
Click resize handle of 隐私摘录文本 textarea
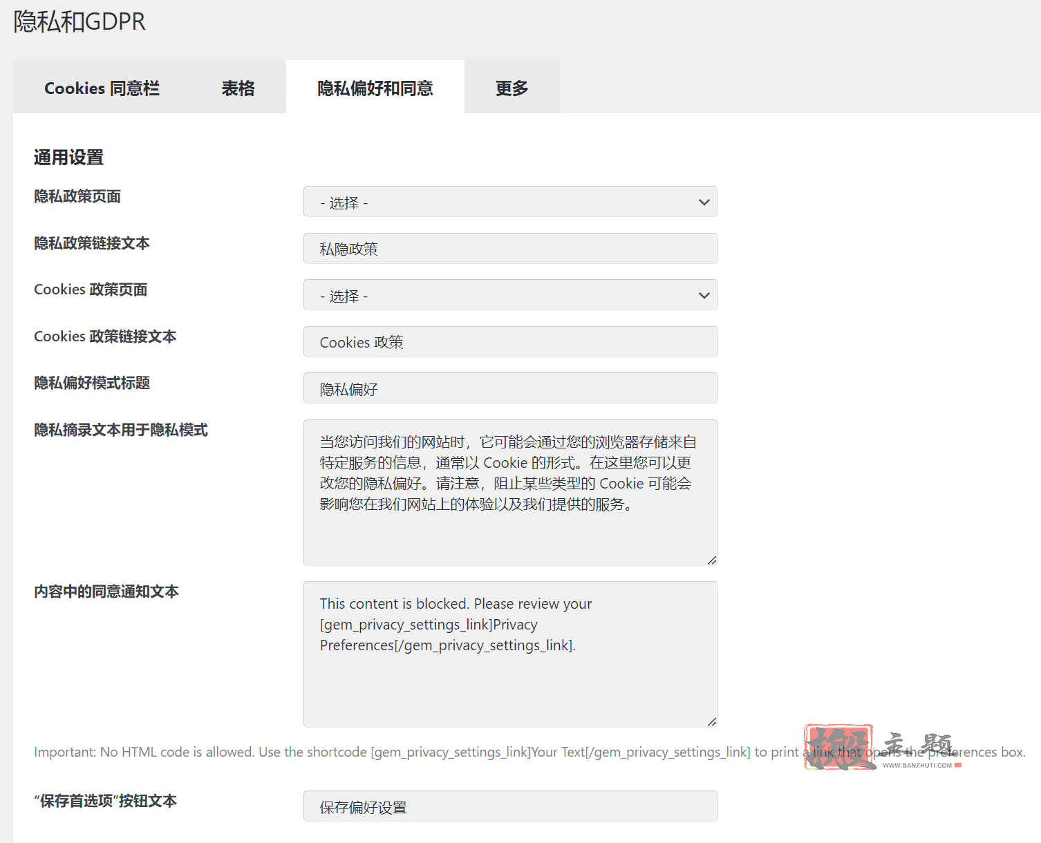pyautogui.click(x=712, y=560)
